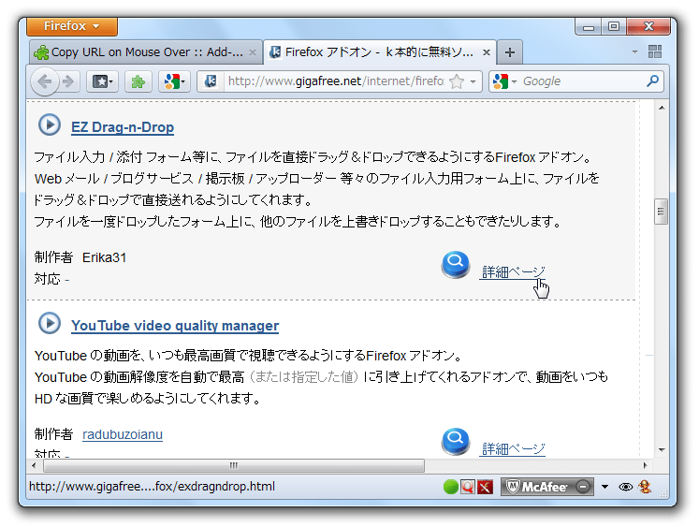Image resolution: width=699 pixels, height=527 pixels.
Task: Close the Copy URL on Mouse Over tab
Action: 253,52
